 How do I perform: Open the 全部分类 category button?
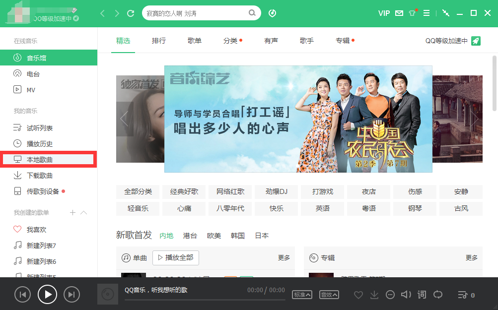pos(138,191)
